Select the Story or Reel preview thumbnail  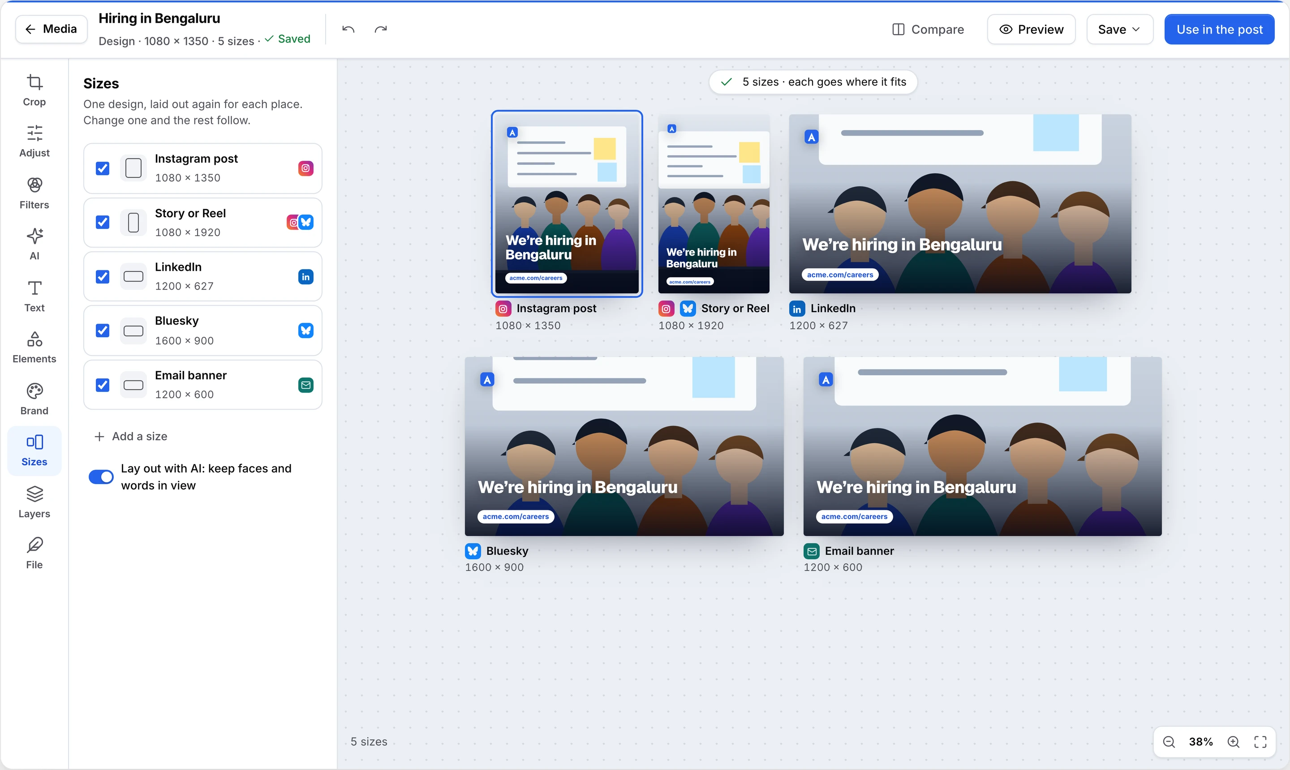point(714,203)
